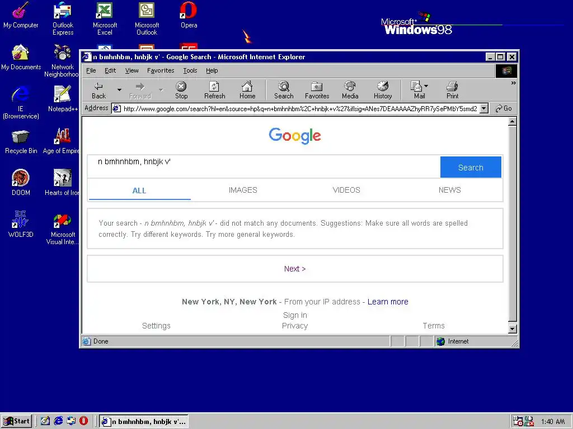Launch Microsoft Outlook desktop shortcut
This screenshot has width=573, height=429.
[x=147, y=18]
